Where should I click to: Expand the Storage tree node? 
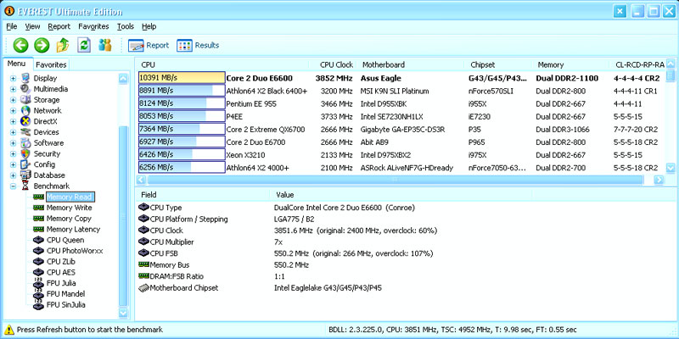pyautogui.click(x=13, y=100)
